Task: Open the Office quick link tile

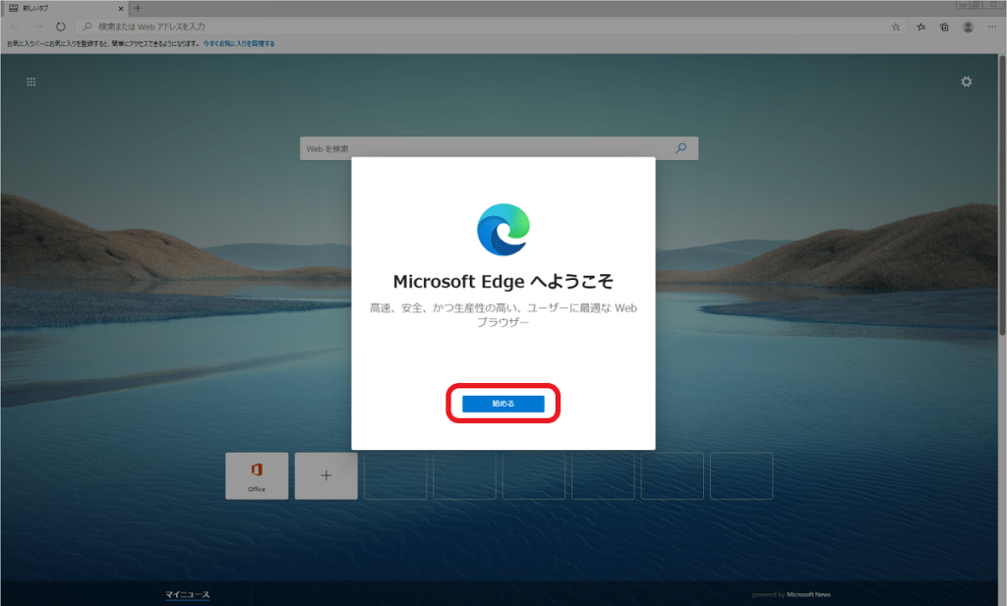Action: (257, 475)
